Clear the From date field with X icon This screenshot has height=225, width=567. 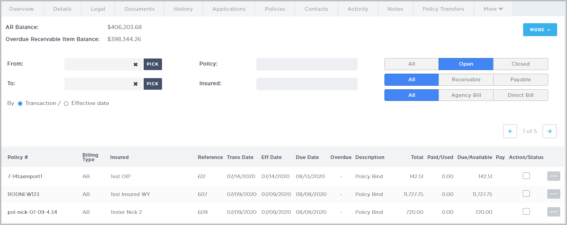coord(135,64)
